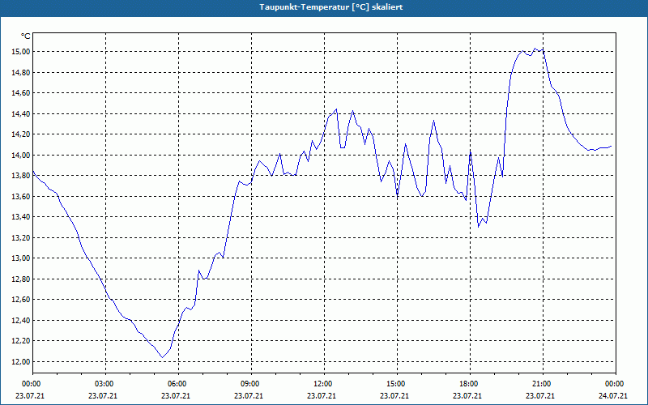This screenshot has width=648, height=405.
Task: Click the 23.07.21 date beneath 21:00
Action: tap(540, 395)
